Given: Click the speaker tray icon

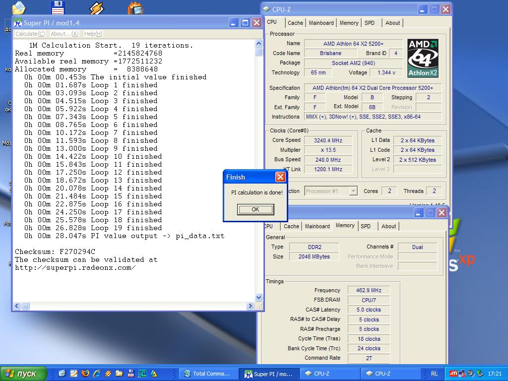Looking at the screenshot, I should pos(471,374).
